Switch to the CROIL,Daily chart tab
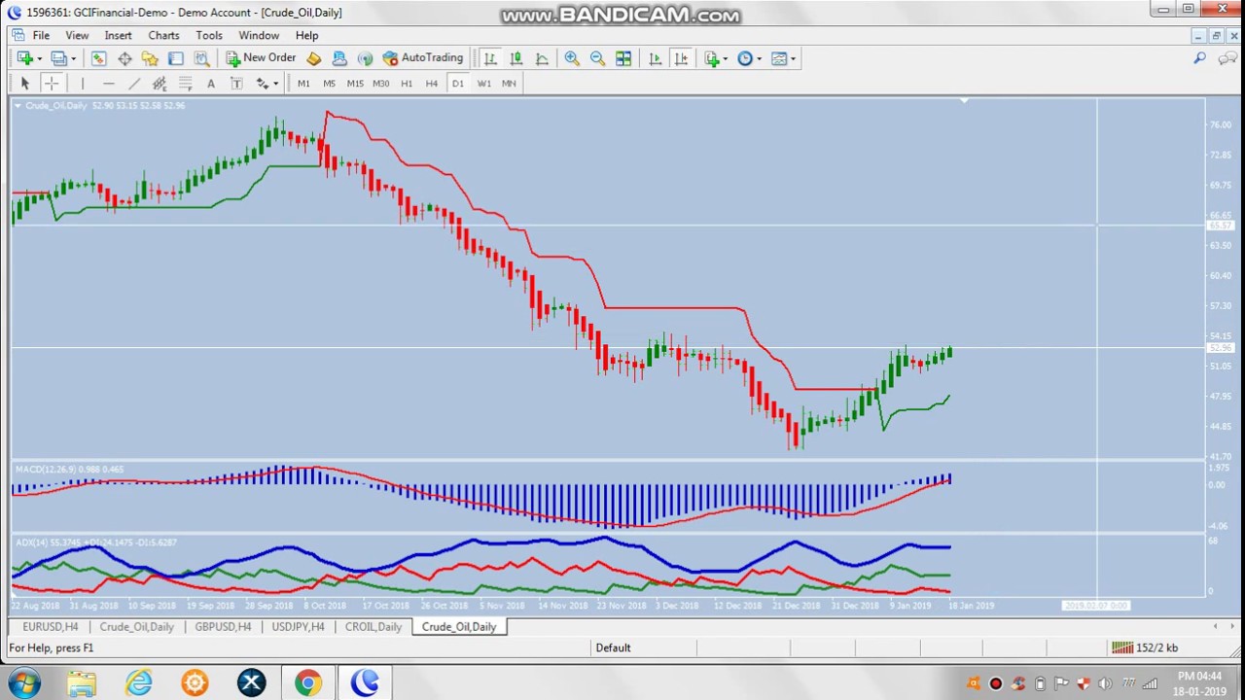Image resolution: width=1245 pixels, height=700 pixels. pyautogui.click(x=373, y=627)
